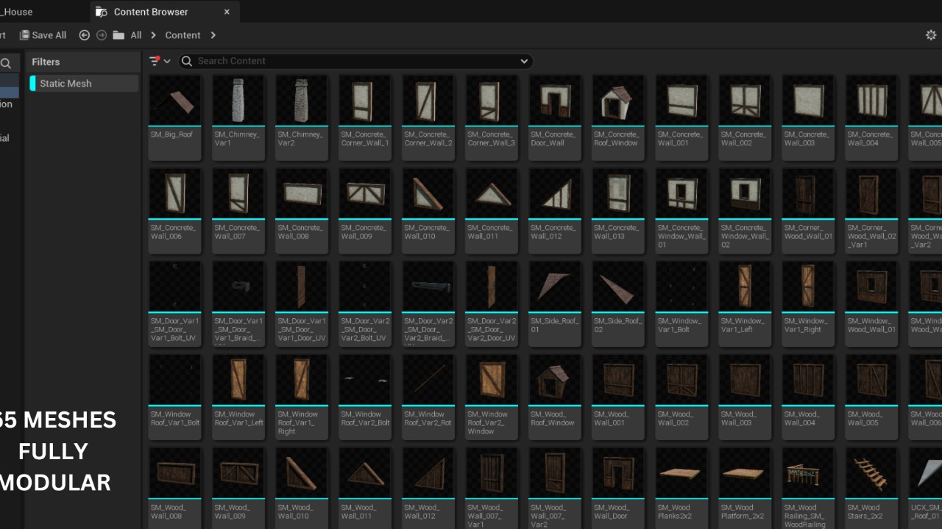Select the SM_Wood_Stairs_2x2 asset
This screenshot has height=529, width=942.
pos(871,474)
